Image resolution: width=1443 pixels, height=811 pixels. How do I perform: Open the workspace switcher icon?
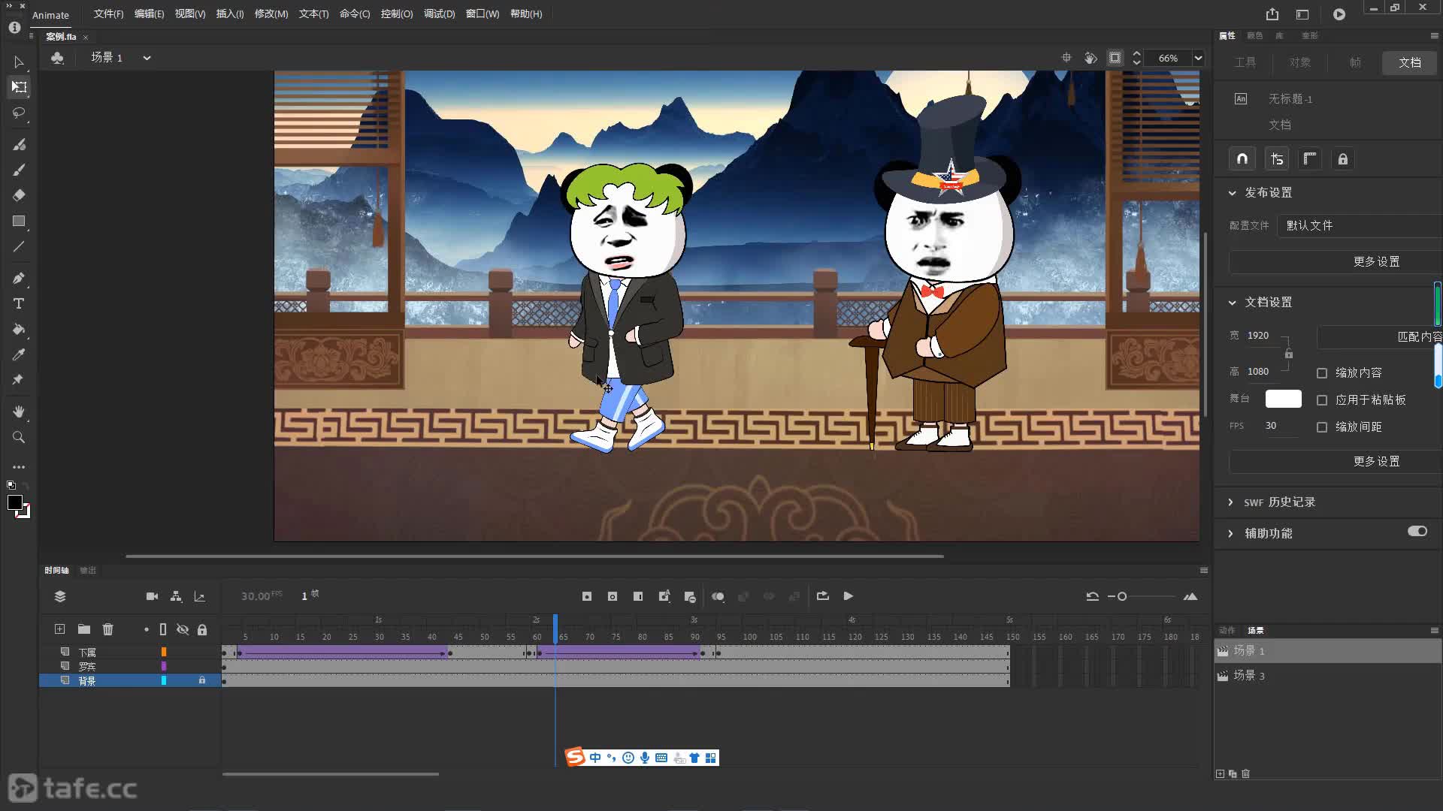coord(1302,14)
